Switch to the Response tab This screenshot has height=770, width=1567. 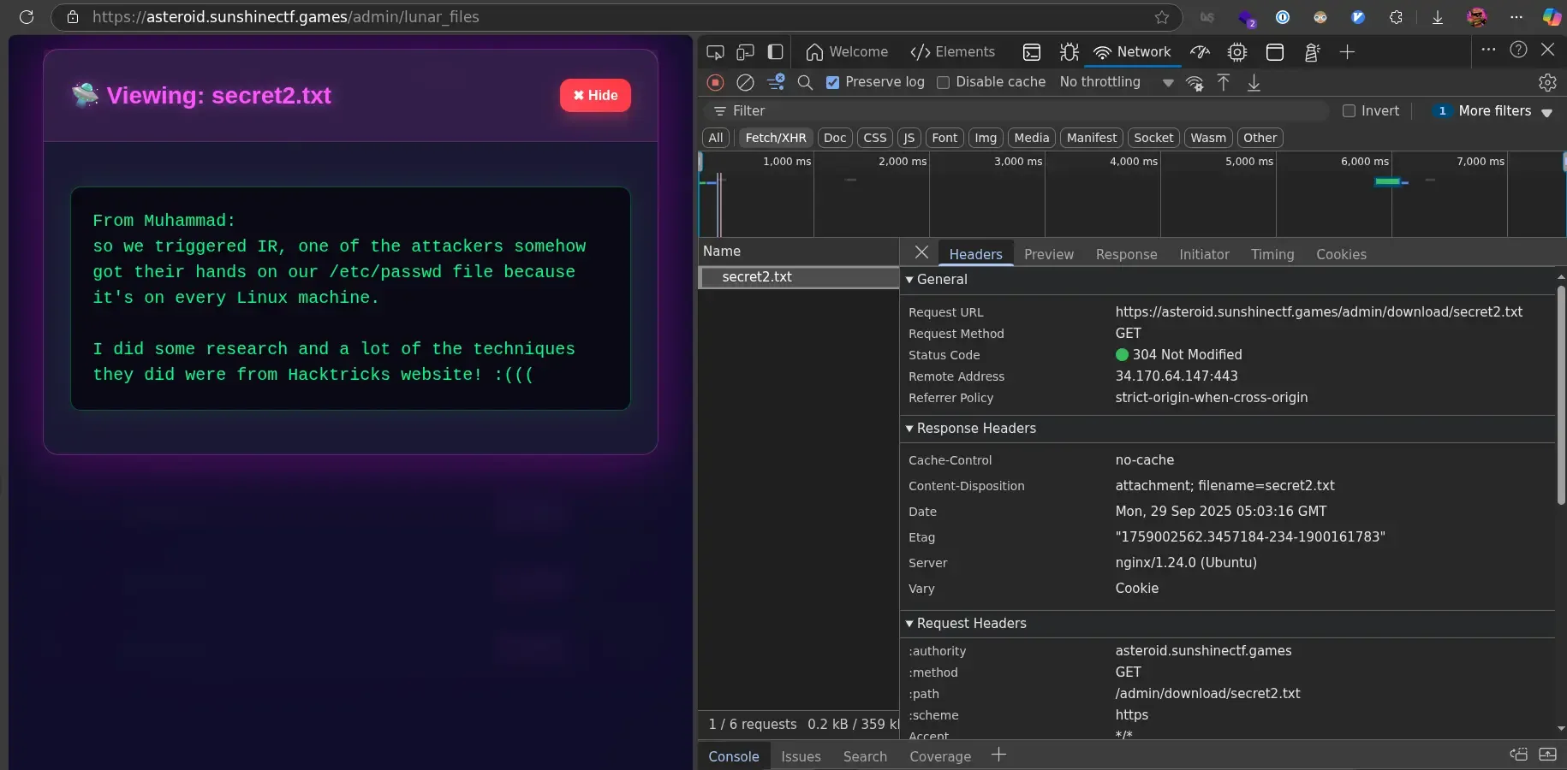1126,254
